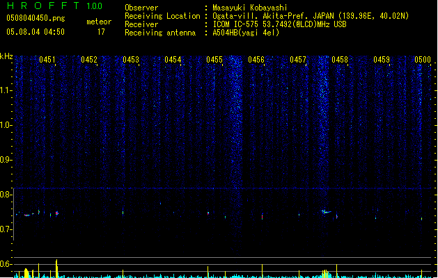Click the 'Receiver' field label

(x=141, y=24)
